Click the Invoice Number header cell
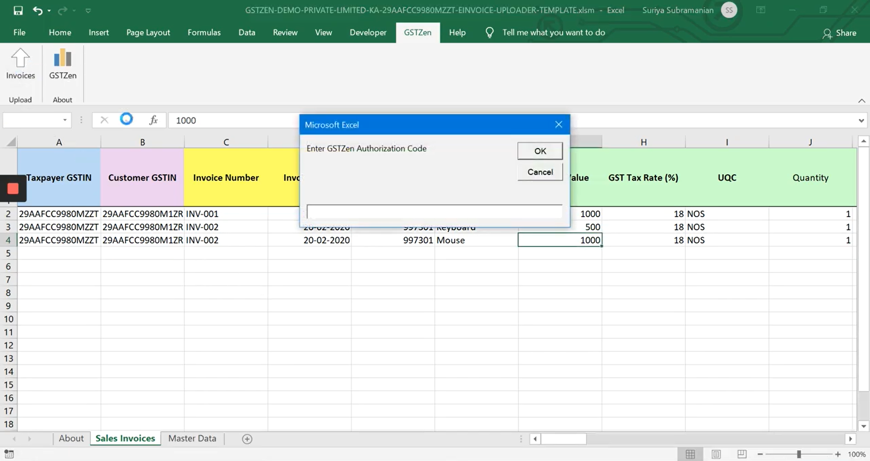Screen dimensions: 870x461 tap(226, 178)
